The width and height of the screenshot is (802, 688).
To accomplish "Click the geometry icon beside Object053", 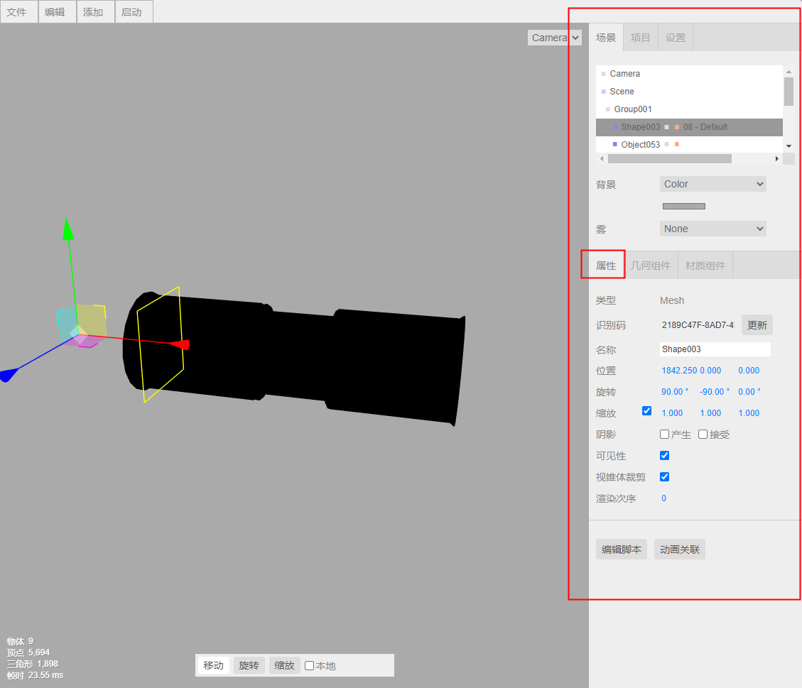I will pyautogui.click(x=666, y=144).
